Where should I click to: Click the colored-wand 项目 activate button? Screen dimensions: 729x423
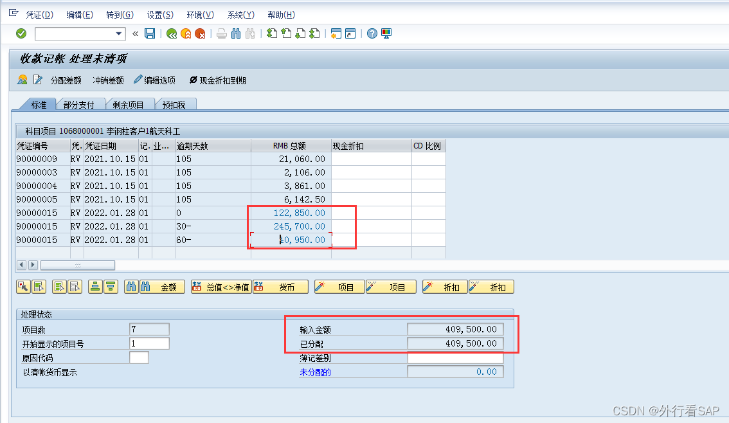point(340,287)
